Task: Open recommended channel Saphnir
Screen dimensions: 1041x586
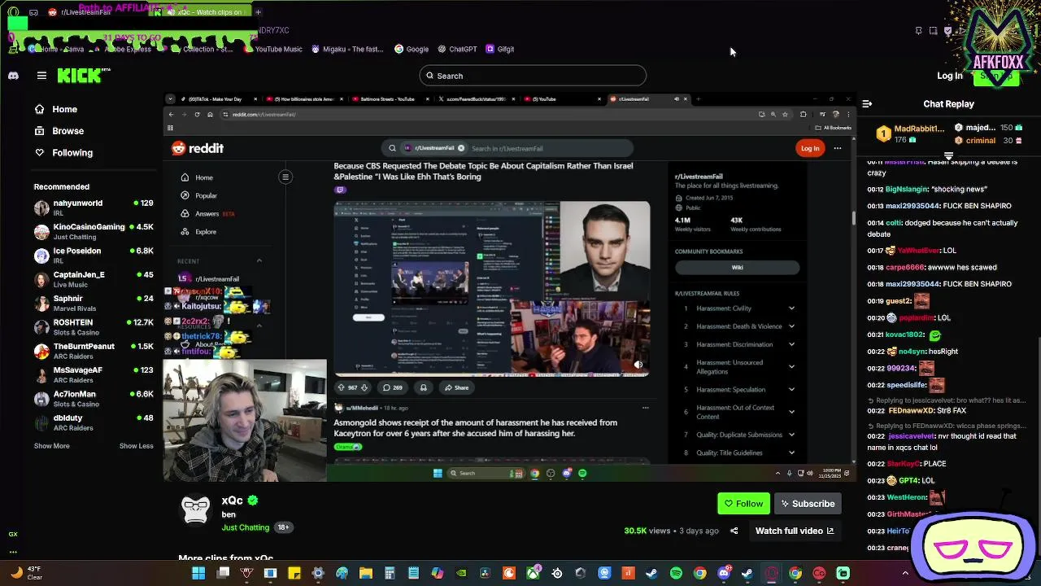Action: click(x=94, y=303)
